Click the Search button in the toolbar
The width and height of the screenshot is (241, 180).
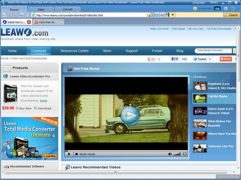tap(231, 15)
